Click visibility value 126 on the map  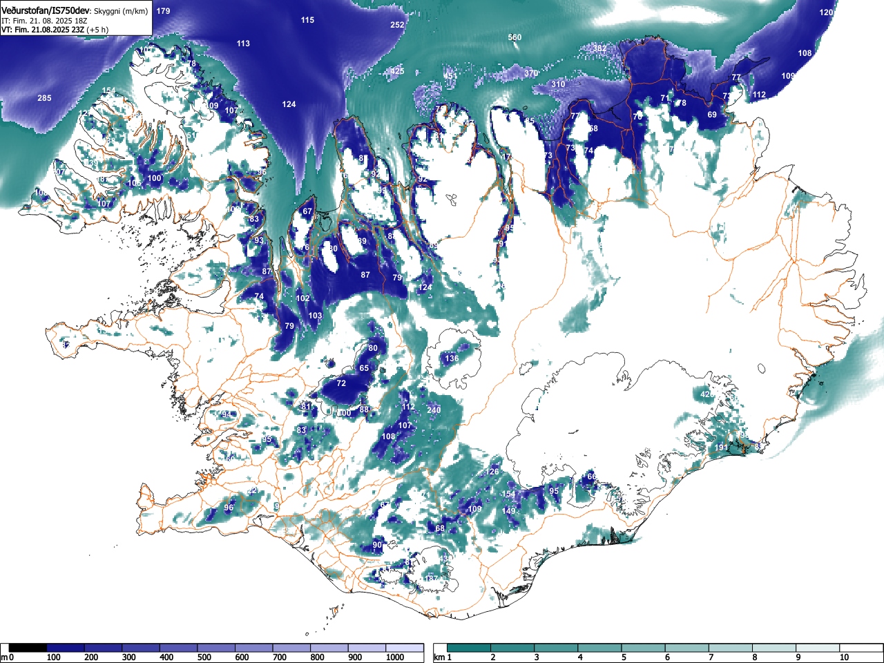(x=492, y=472)
